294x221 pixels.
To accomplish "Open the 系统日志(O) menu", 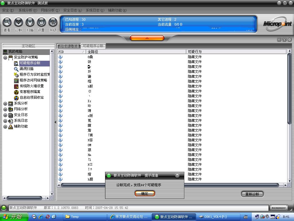I will click(x=95, y=10).
